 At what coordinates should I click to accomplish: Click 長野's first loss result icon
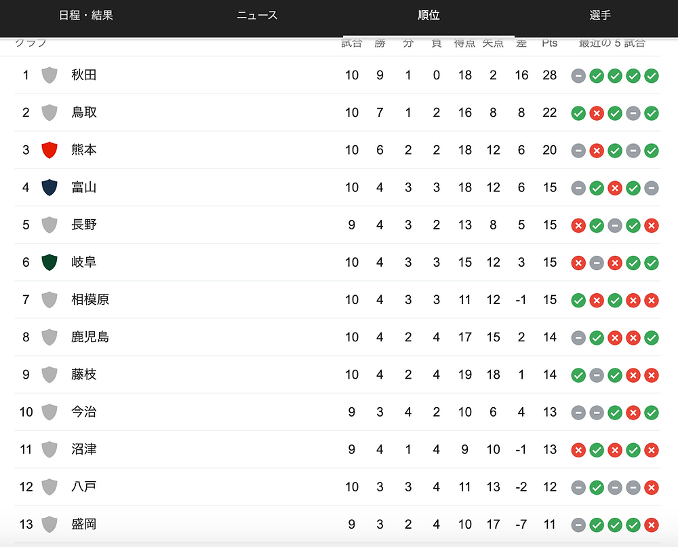point(578,225)
